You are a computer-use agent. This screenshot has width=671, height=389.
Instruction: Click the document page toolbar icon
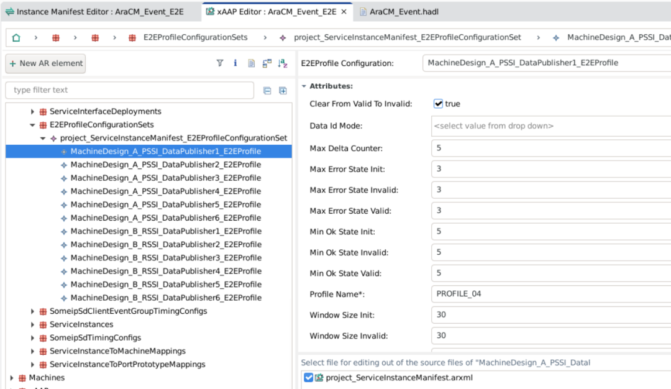click(252, 63)
